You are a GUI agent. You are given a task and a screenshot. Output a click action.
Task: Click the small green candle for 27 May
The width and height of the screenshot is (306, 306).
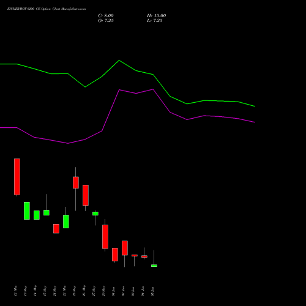pyautogui.click(x=95, y=214)
